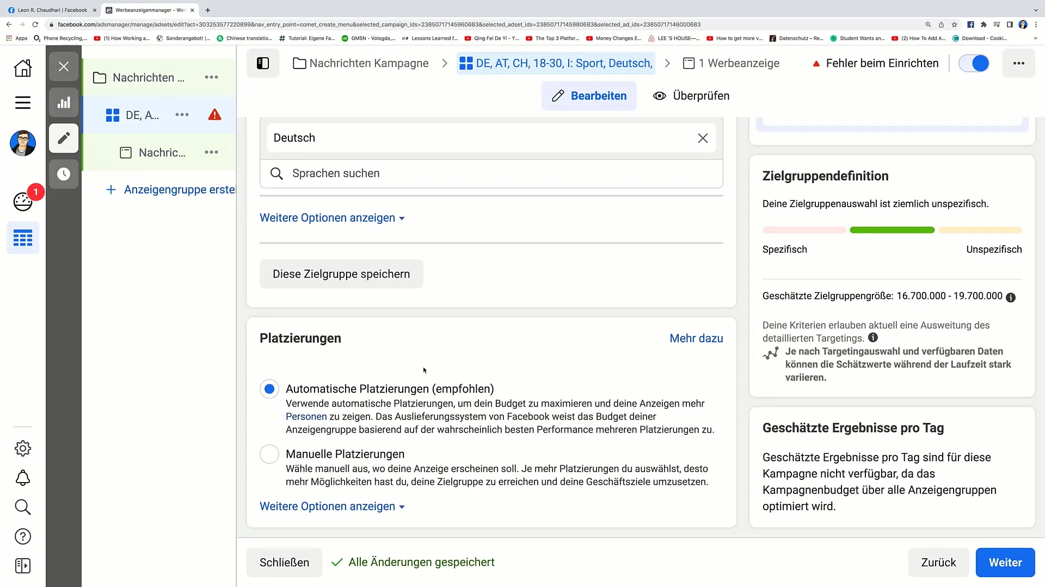This screenshot has height=587, width=1045.
Task: Toggle the ad set on/off switch
Action: (x=974, y=64)
